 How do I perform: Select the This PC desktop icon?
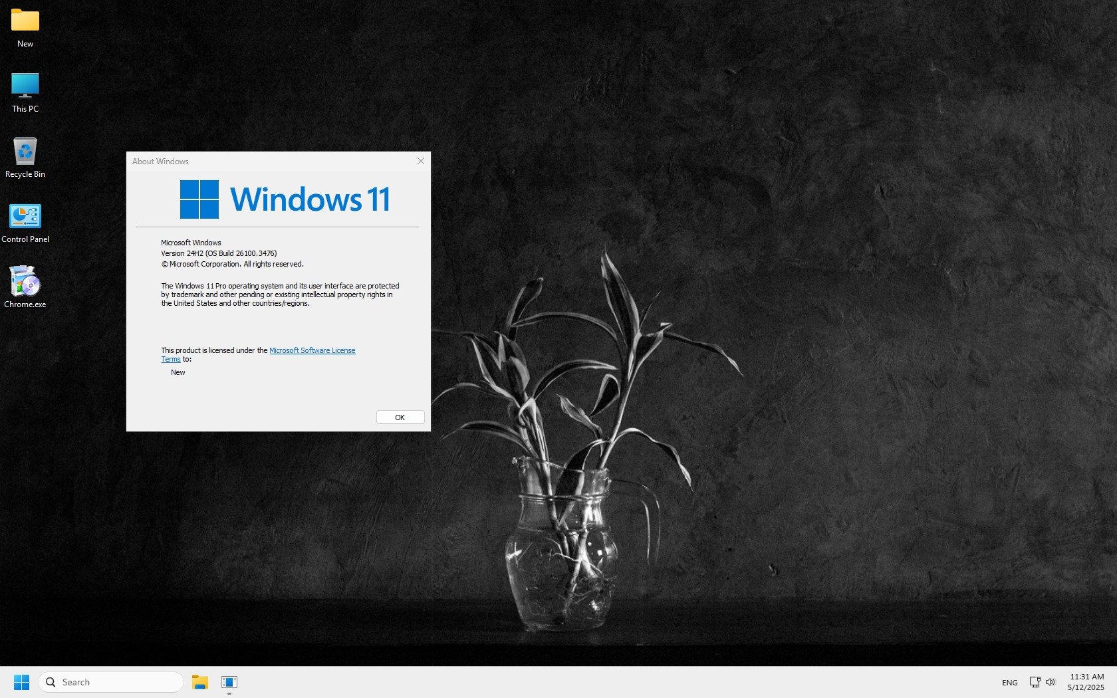pyautogui.click(x=25, y=86)
